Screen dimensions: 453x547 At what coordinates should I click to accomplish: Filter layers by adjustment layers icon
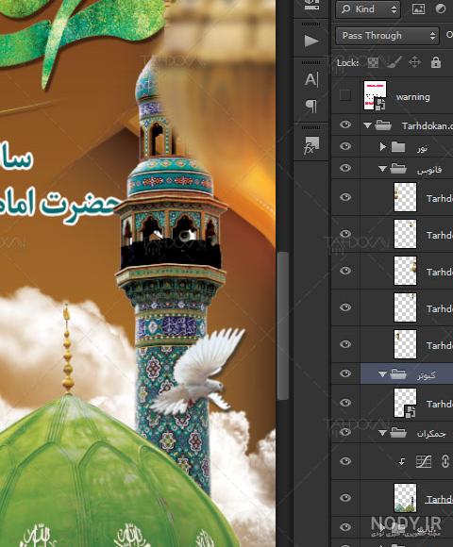(x=440, y=9)
